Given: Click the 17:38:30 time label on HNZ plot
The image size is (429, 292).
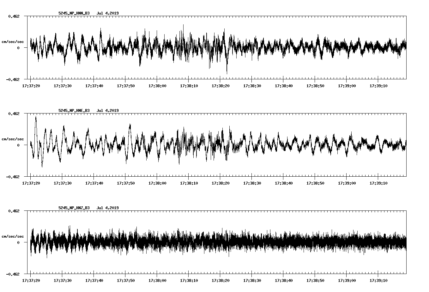Looking at the screenshot, I should click(252, 281).
